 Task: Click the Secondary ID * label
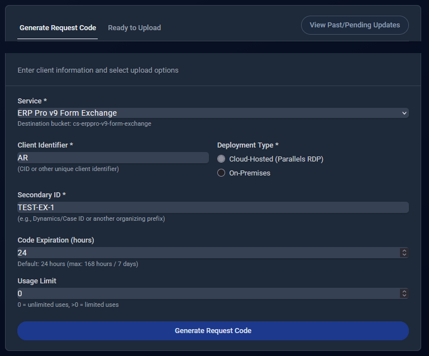[41, 195]
